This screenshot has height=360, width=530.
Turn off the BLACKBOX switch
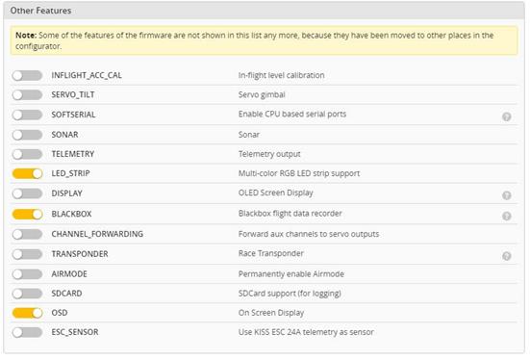point(27,215)
